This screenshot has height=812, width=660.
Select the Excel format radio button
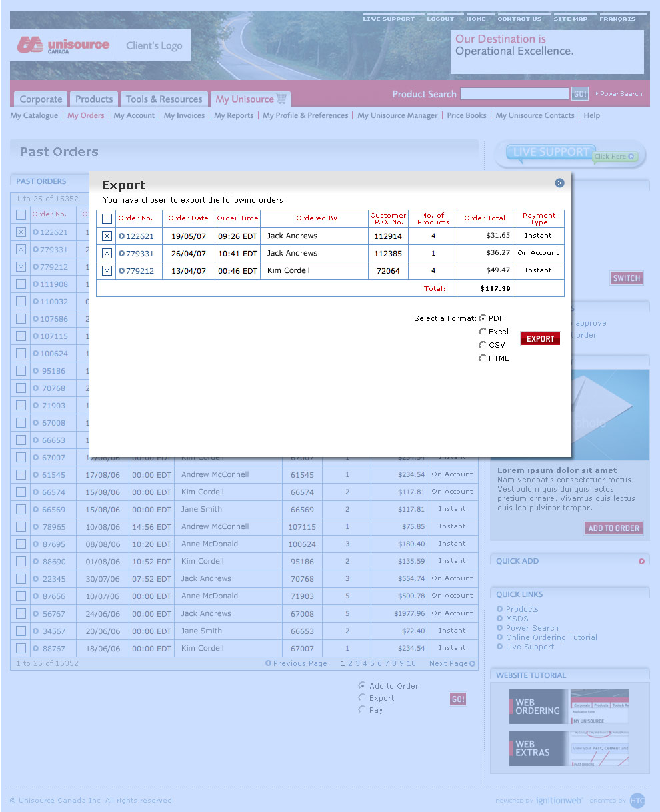(x=482, y=331)
